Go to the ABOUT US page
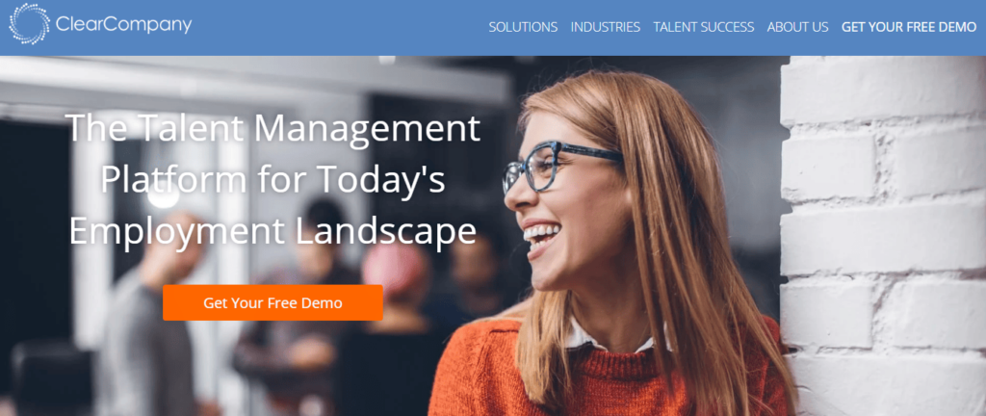Viewport: 986px width, 416px height. click(x=797, y=27)
